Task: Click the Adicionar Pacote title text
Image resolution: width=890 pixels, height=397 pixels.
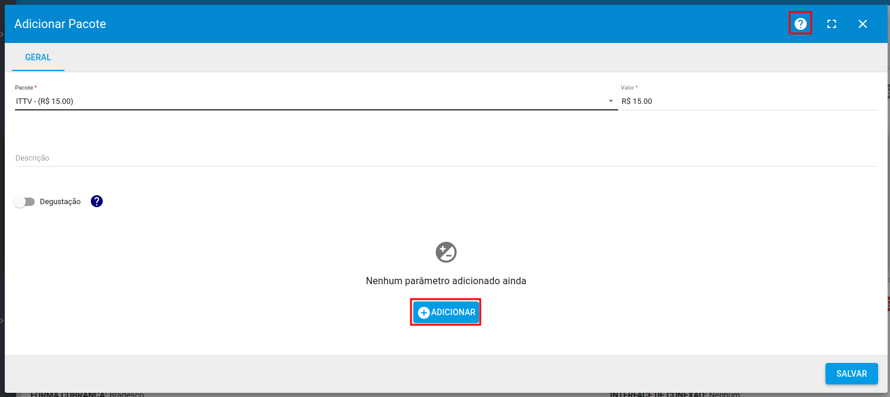Action: (x=60, y=24)
